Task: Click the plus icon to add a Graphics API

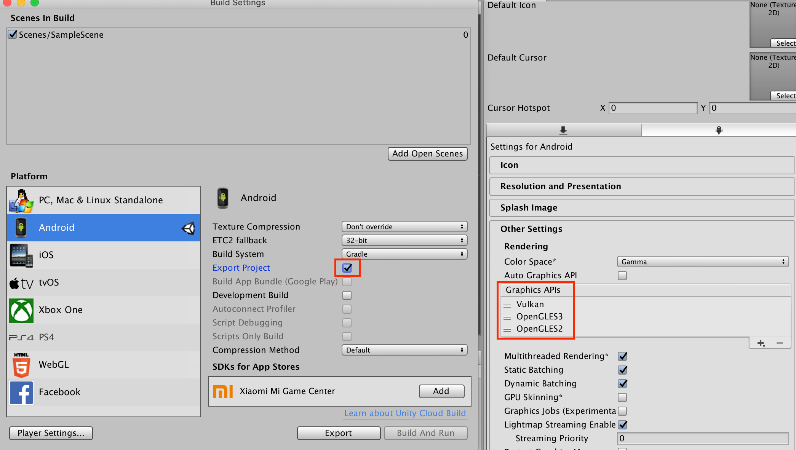Action: click(761, 343)
